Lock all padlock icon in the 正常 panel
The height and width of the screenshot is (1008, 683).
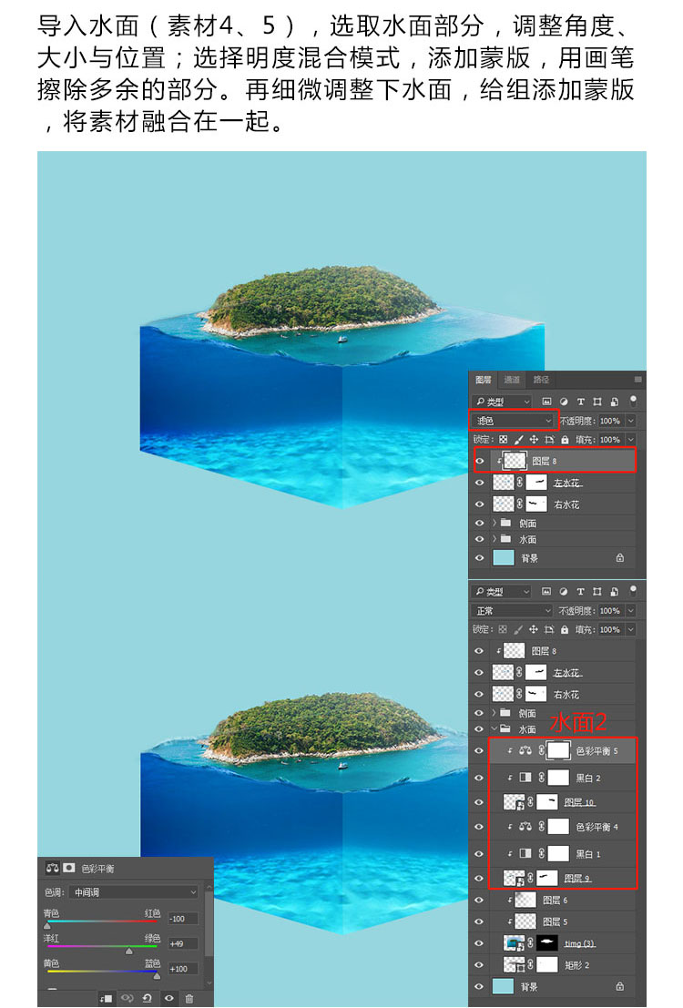click(565, 629)
